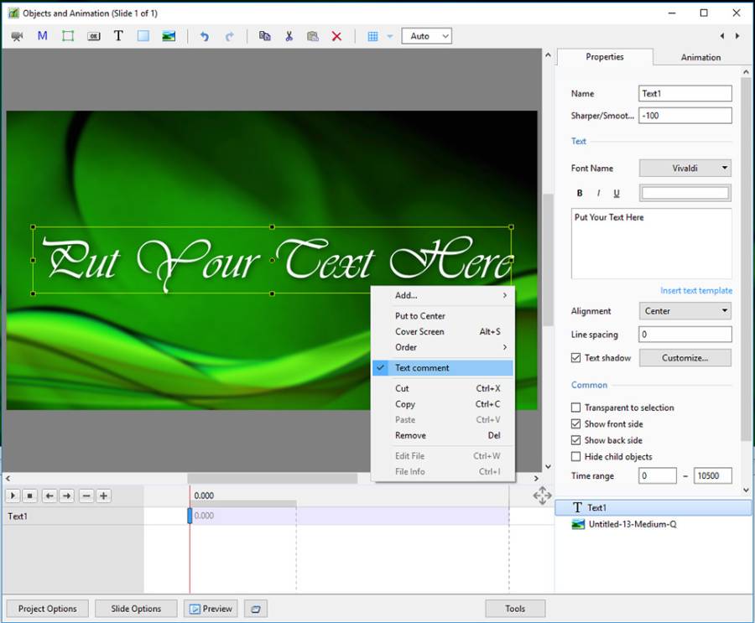Viewport: 755px width, 623px height.
Task: Select the Text (T) tool in toolbar
Action: (118, 36)
